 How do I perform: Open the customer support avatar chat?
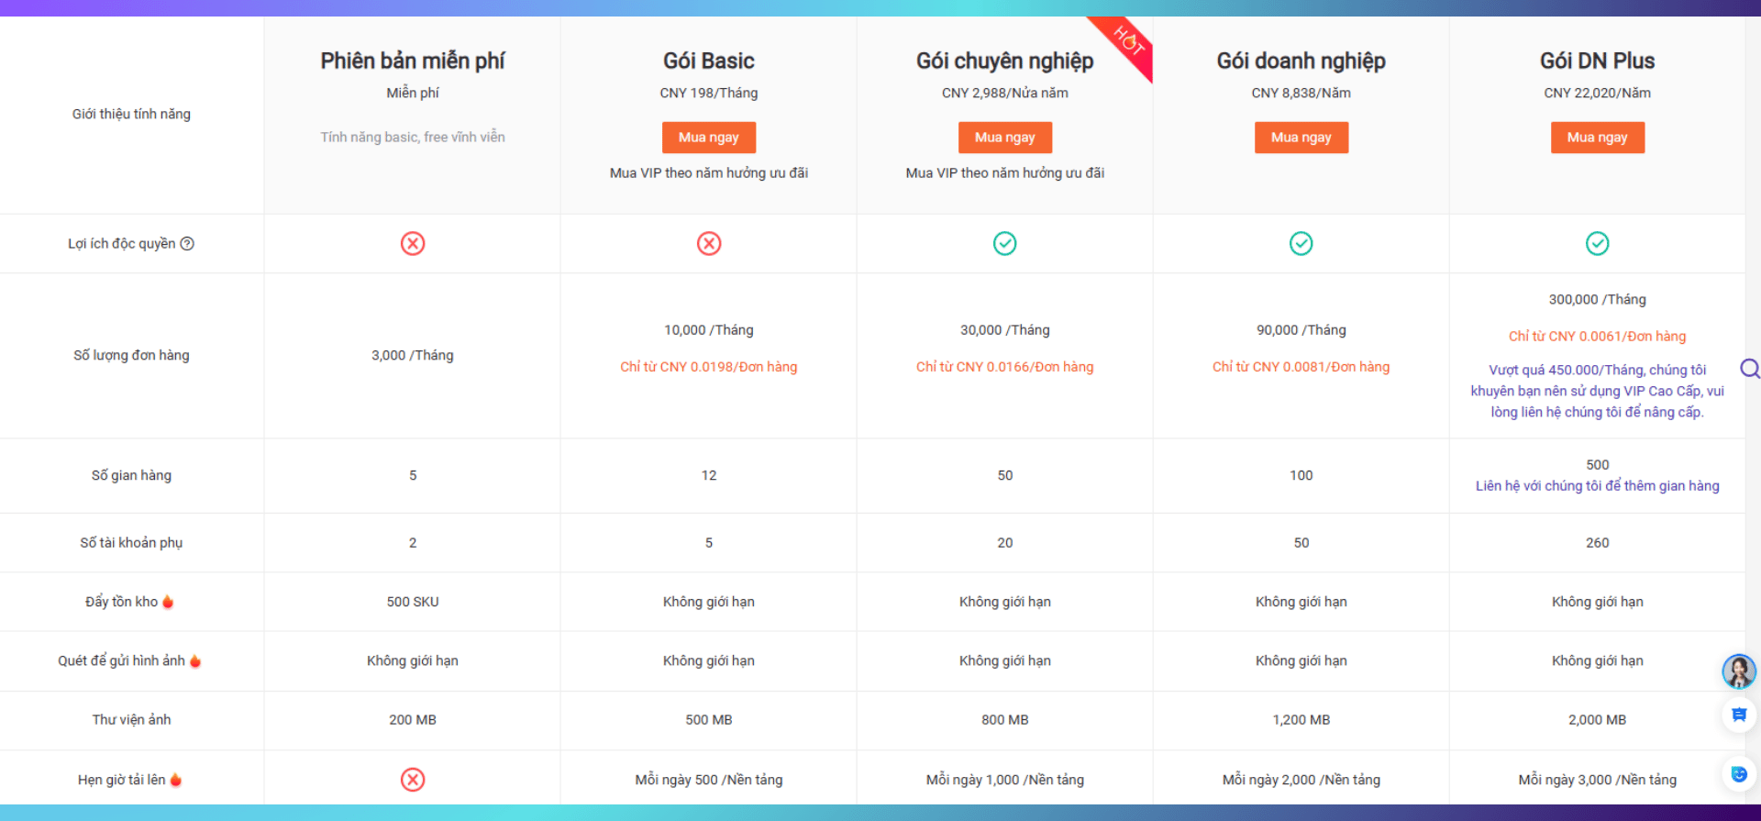tap(1738, 671)
